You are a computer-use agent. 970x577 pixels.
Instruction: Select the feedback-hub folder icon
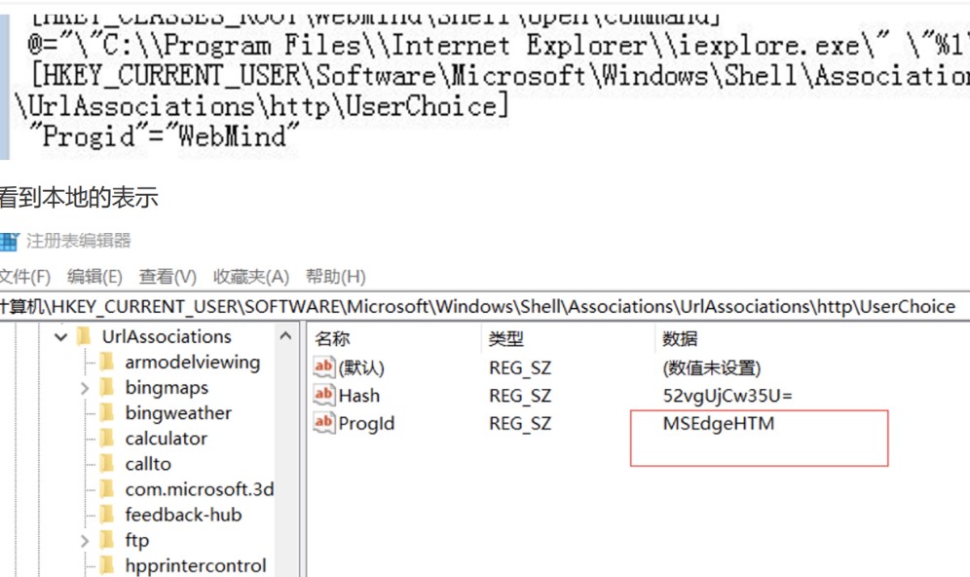[107, 515]
